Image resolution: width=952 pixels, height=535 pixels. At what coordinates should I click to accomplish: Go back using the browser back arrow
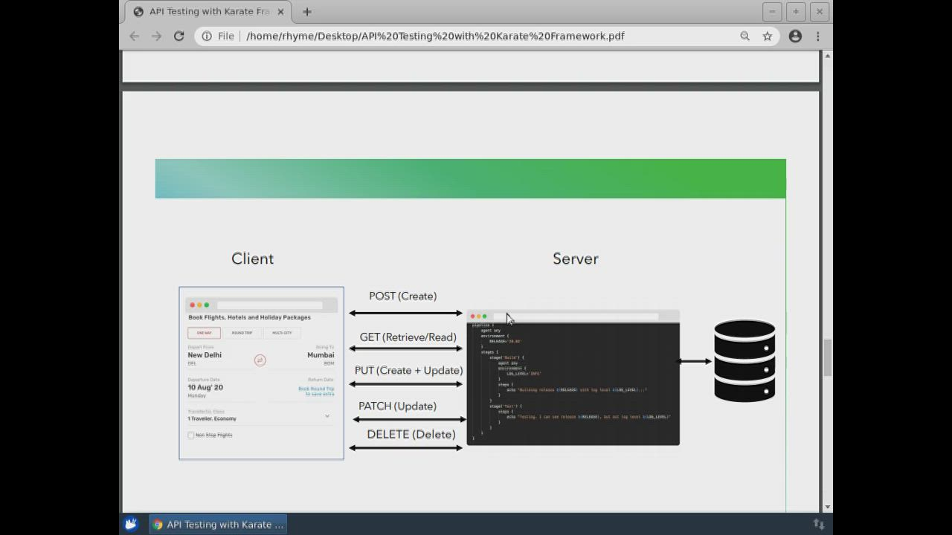(x=134, y=36)
